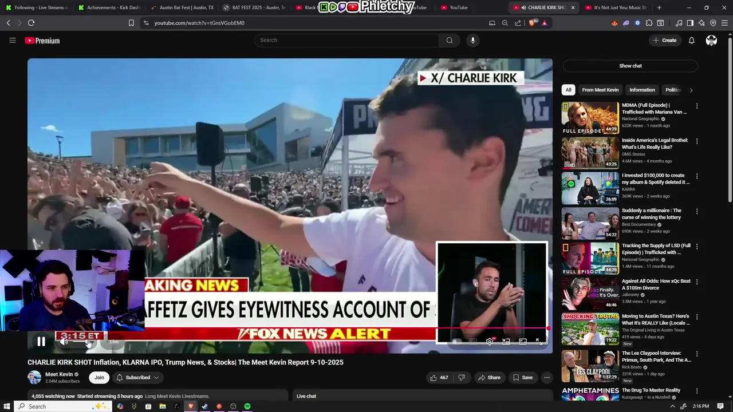
Task: Switch to It's Not Just You tab
Action: pos(616,7)
